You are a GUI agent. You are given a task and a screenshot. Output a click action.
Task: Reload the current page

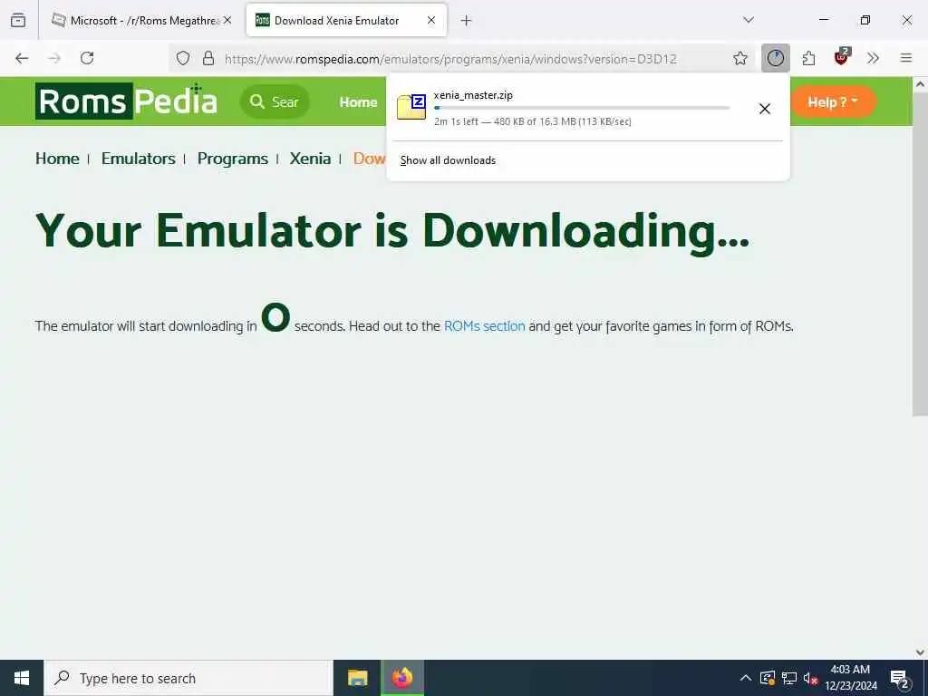click(87, 58)
